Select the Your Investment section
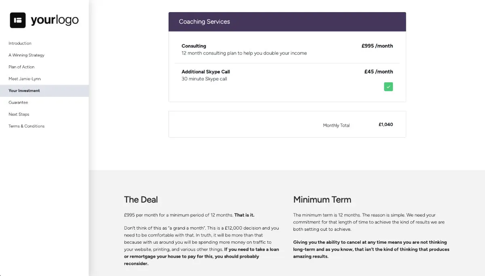 (x=23, y=90)
